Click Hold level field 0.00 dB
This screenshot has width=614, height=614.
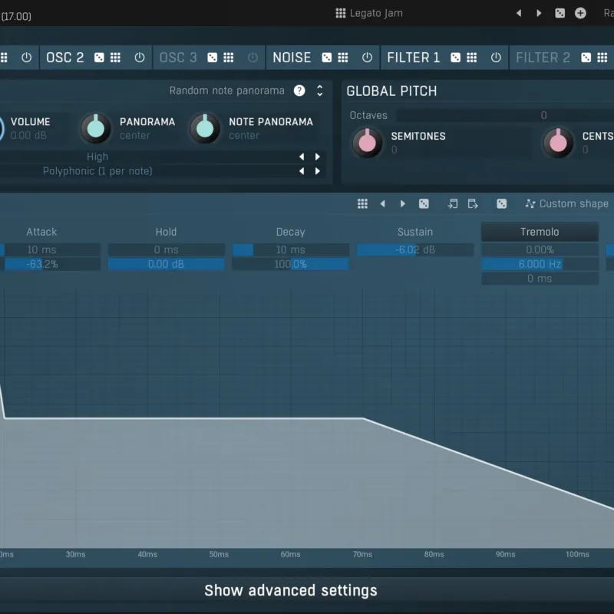click(x=167, y=264)
